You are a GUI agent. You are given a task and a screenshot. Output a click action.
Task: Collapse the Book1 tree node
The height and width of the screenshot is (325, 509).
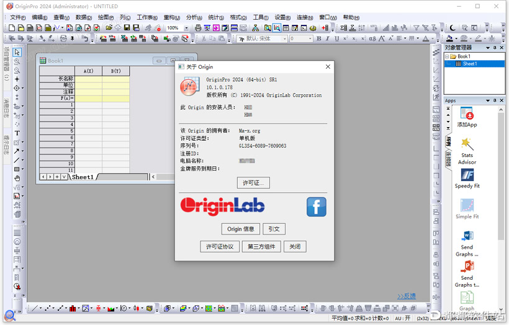tap(447, 56)
